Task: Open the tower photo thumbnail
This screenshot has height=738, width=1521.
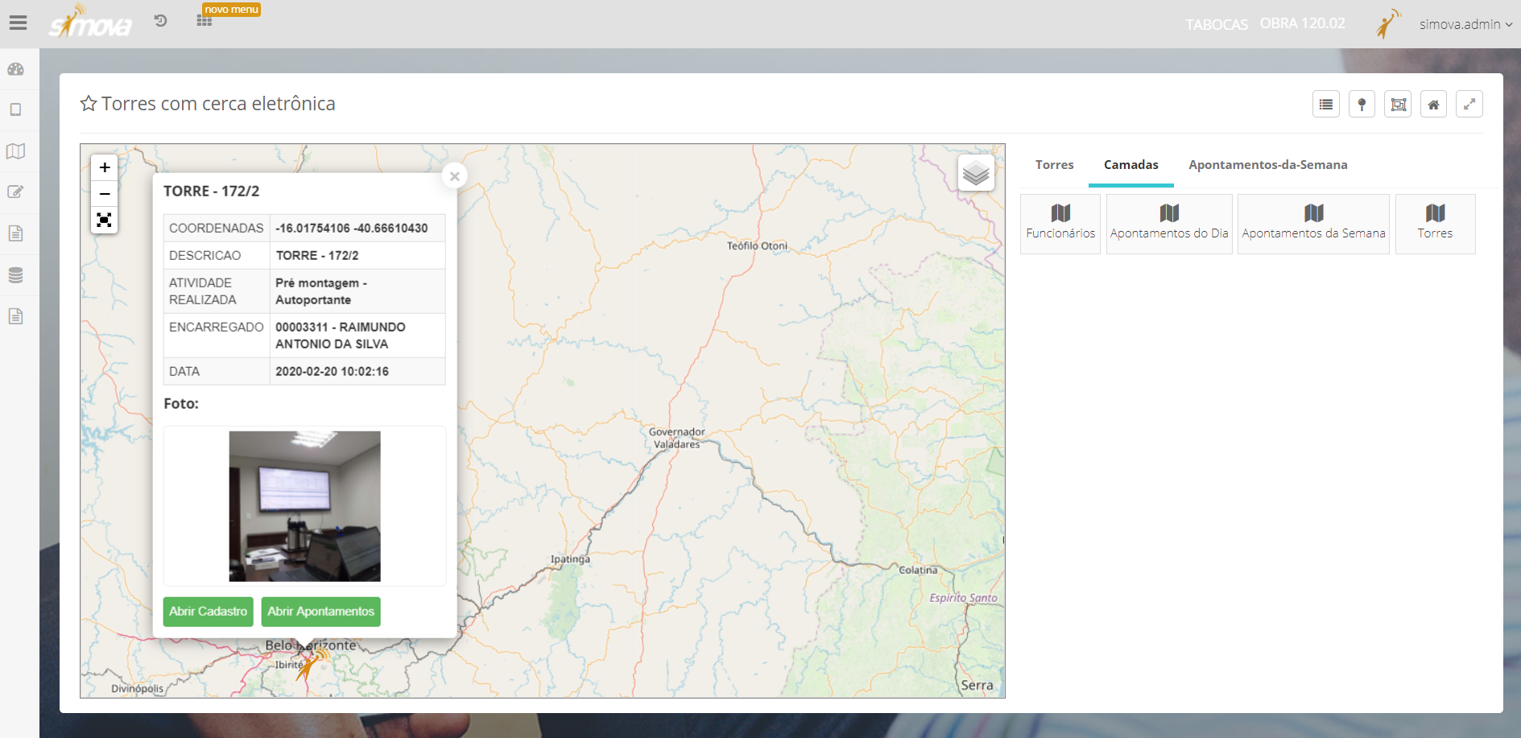Action: point(304,506)
